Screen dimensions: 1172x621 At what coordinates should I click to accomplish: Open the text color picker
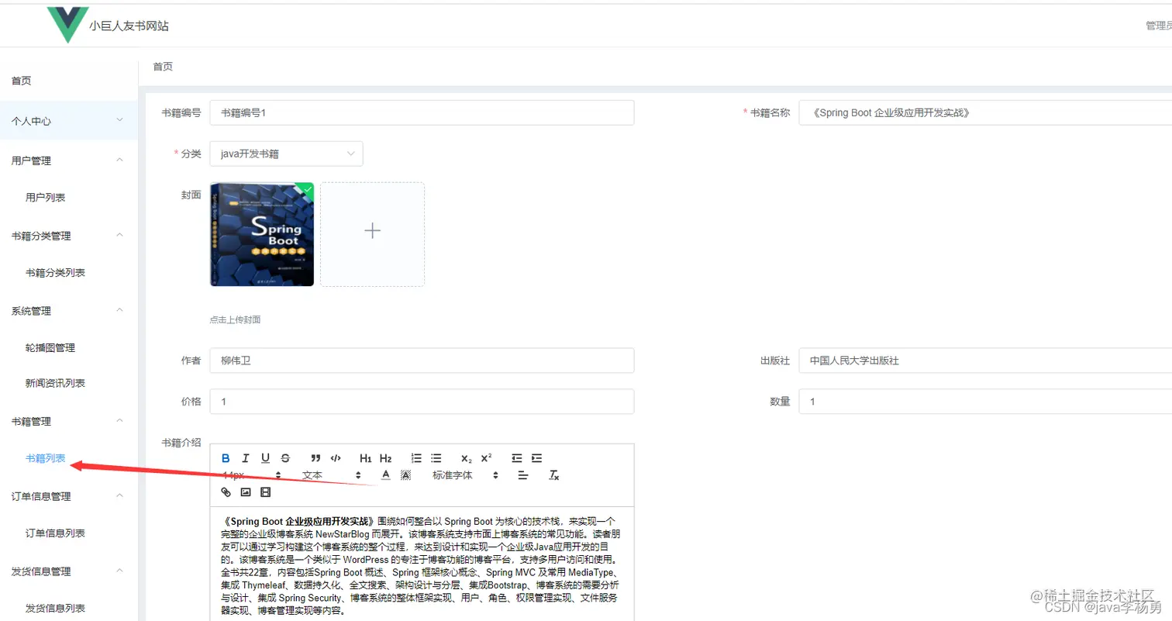coord(385,475)
